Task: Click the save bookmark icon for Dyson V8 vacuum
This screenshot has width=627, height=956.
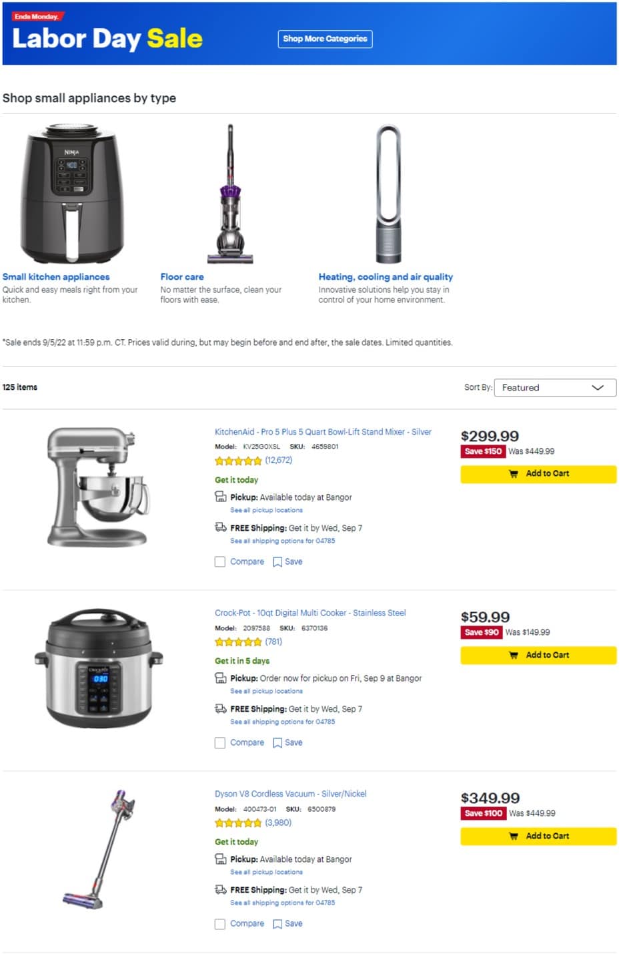Action: (277, 924)
